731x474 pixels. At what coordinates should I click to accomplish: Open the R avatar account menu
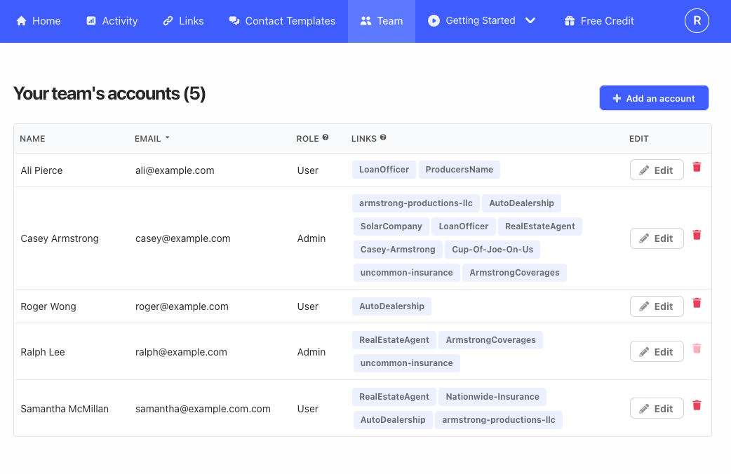click(x=697, y=20)
